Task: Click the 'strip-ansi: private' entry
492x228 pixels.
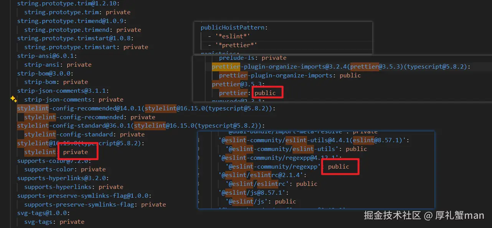Action: (58, 64)
